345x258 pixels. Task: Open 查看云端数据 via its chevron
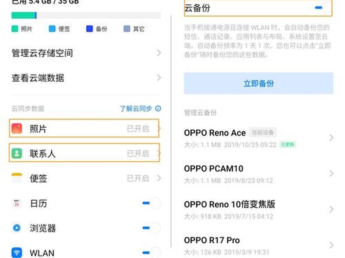click(x=159, y=78)
